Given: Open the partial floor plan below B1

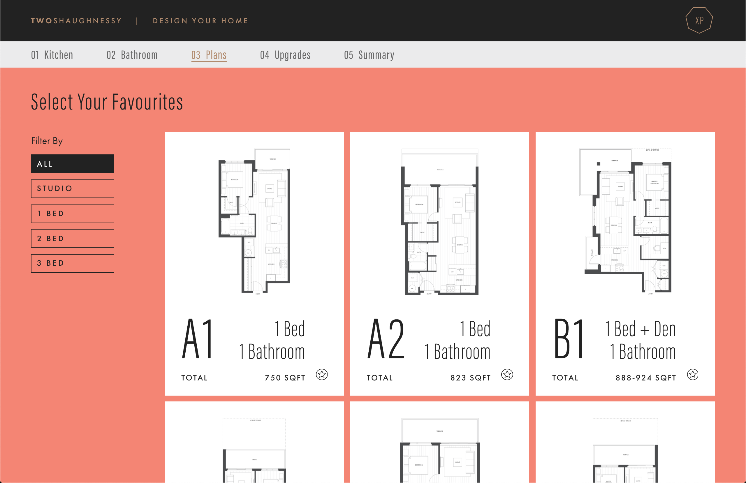Looking at the screenshot, I should click(x=625, y=450).
